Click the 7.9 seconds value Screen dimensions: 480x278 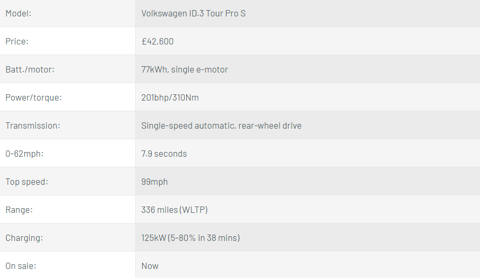pyautogui.click(x=164, y=154)
